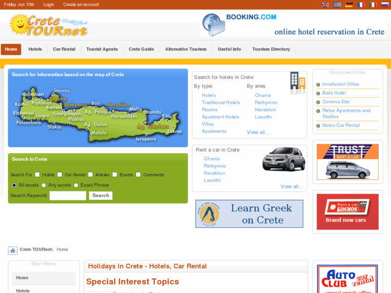Check the Car Rental search checkbox
Viewport: 391px width, 293px height.
coord(60,175)
